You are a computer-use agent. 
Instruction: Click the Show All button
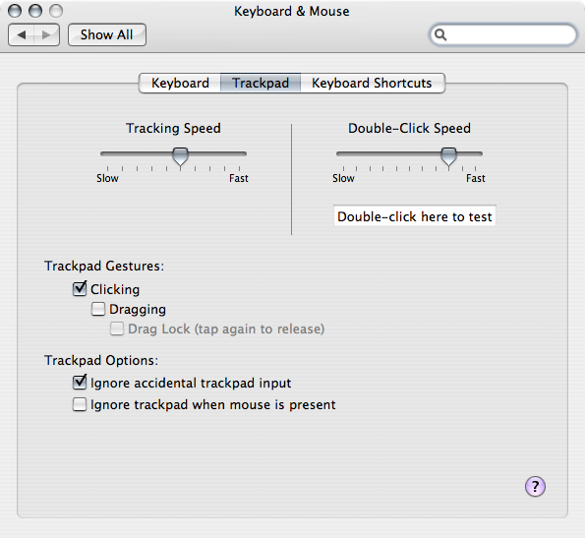point(107,35)
